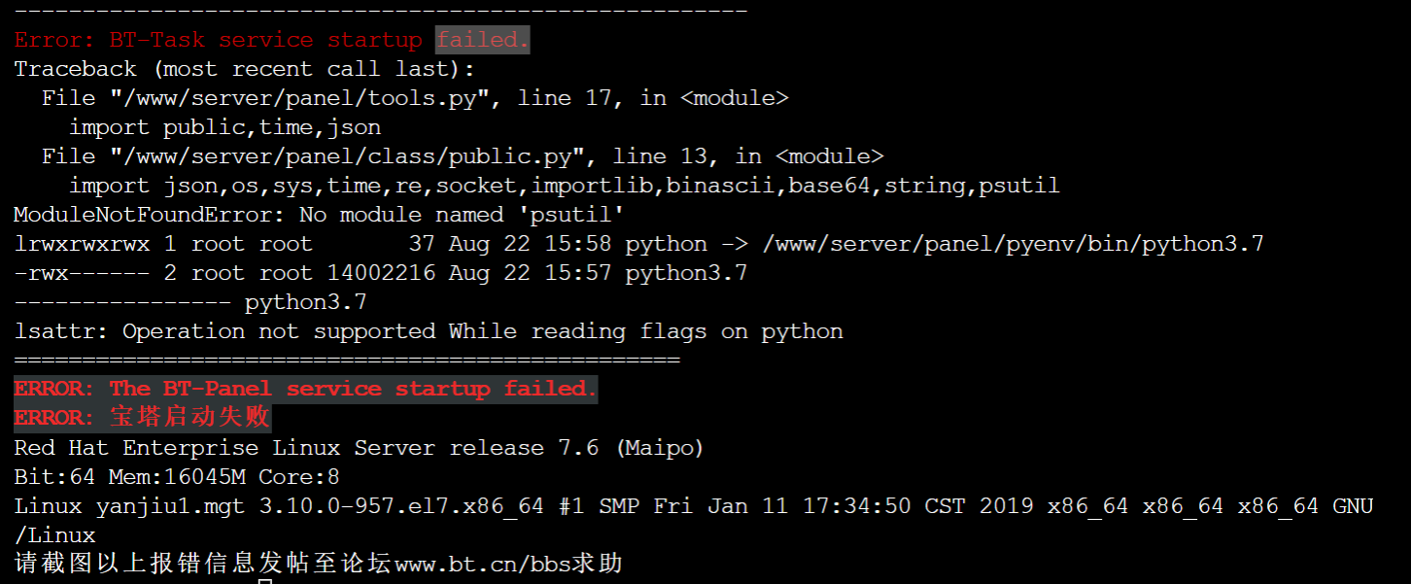Click the 'Bit:64 Mem:16045M Core:8' line

click(x=177, y=477)
